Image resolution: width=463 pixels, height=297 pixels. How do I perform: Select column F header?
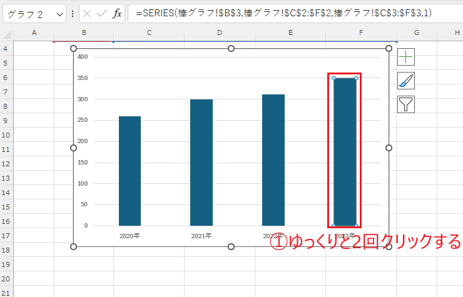(x=361, y=33)
